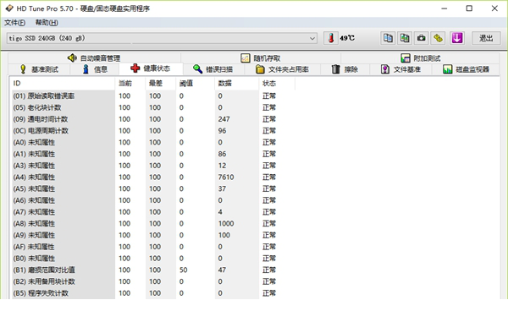Select the (B1) 磨损范围对比值 row
508x311 pixels.
tap(152, 270)
